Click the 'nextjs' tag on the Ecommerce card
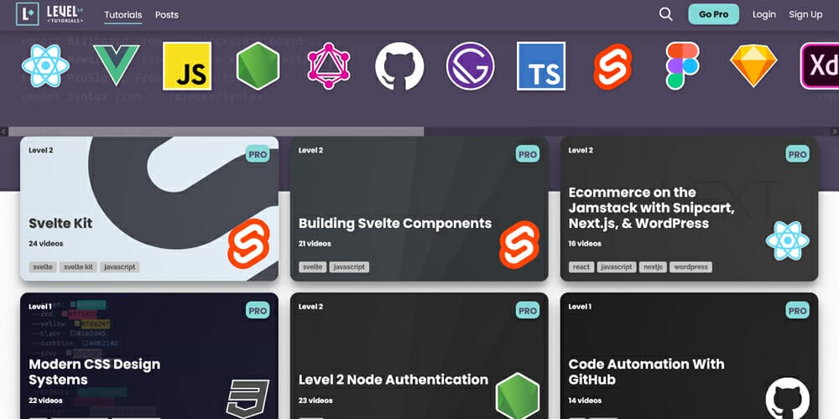This screenshot has height=419, width=839. pyautogui.click(x=653, y=266)
